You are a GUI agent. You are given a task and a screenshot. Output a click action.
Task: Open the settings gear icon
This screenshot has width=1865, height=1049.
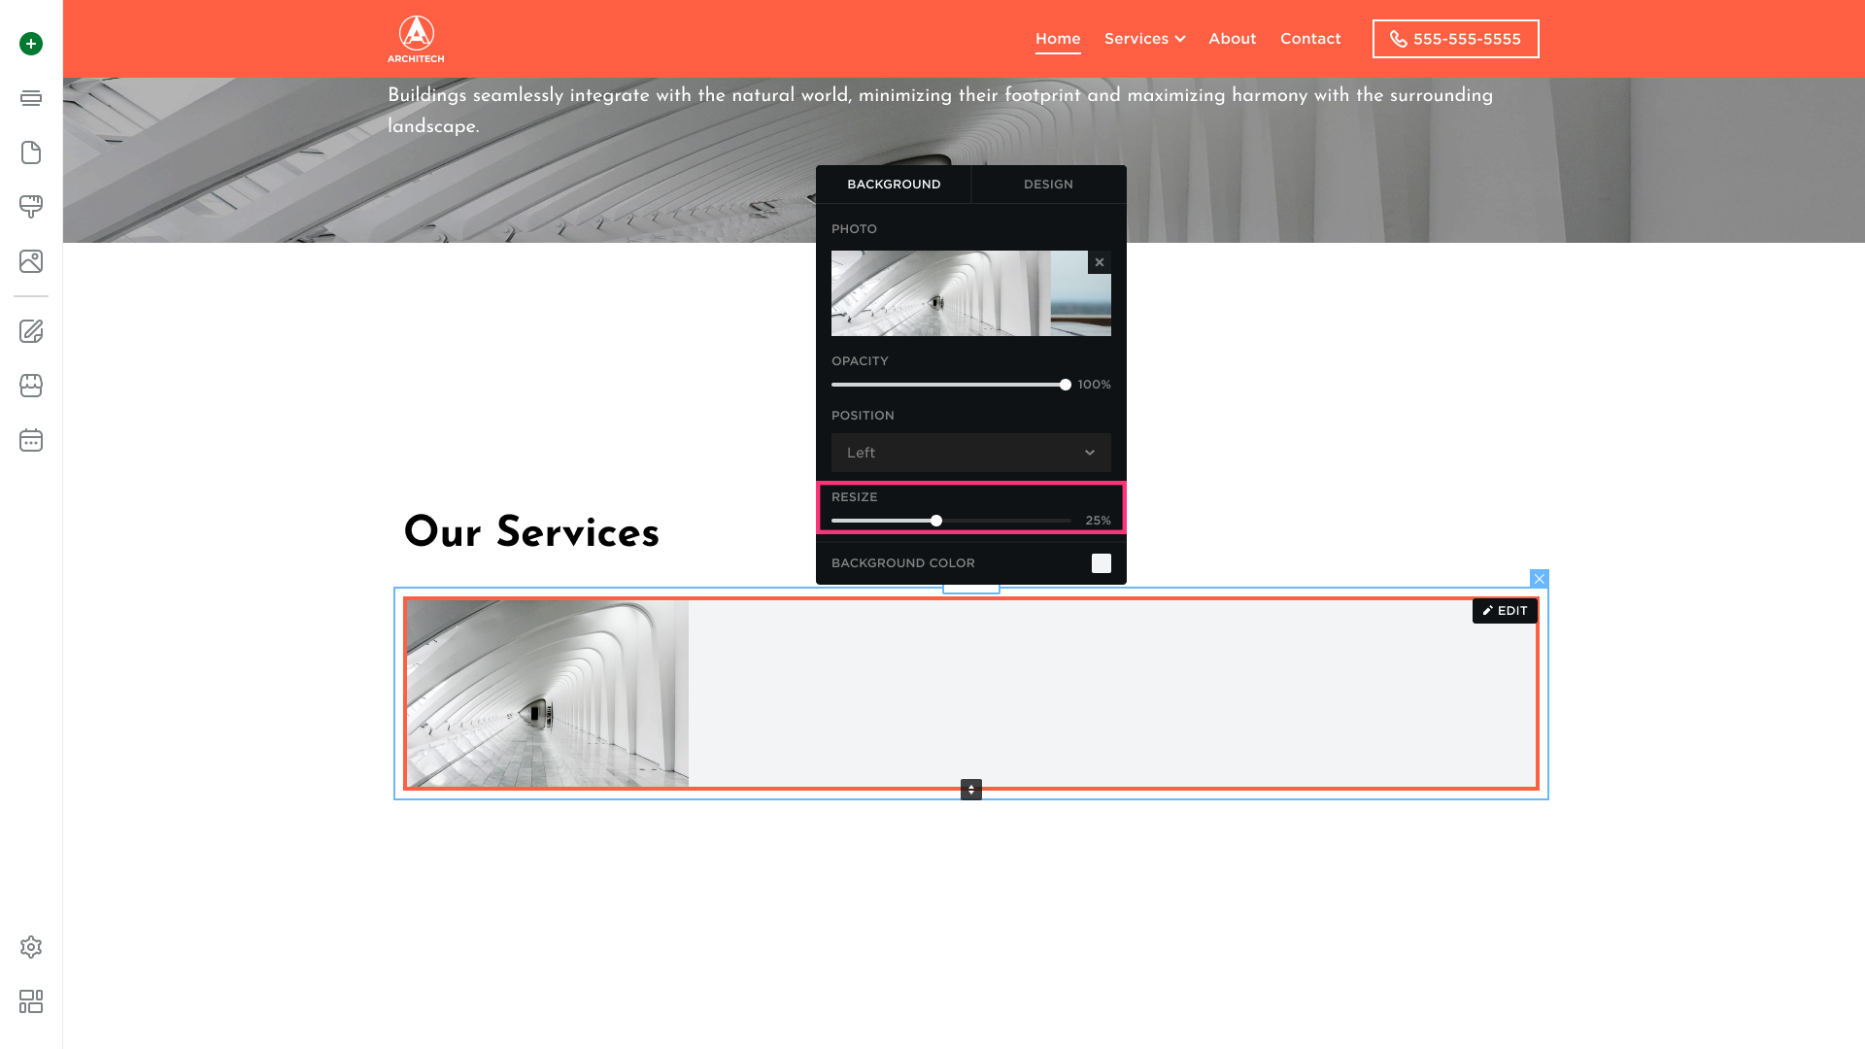point(31,947)
